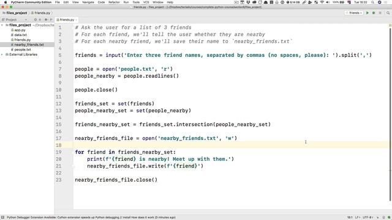Select the friends.py editor tab

click(x=67, y=20)
